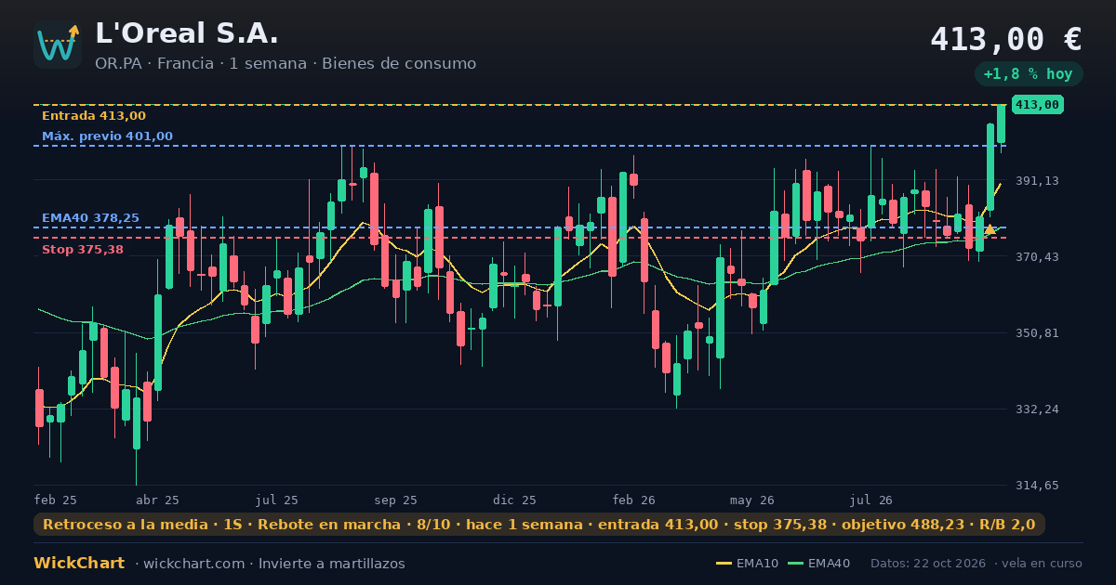Select the feb 26 date axis label
The image size is (1116, 585).
[633, 500]
